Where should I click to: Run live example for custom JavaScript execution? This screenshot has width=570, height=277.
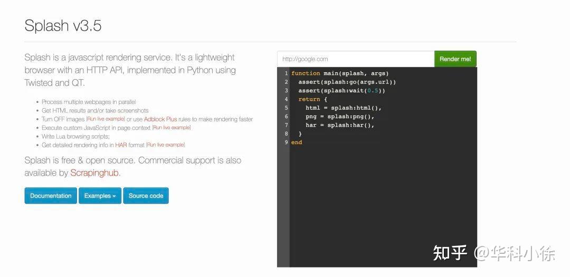point(171,128)
